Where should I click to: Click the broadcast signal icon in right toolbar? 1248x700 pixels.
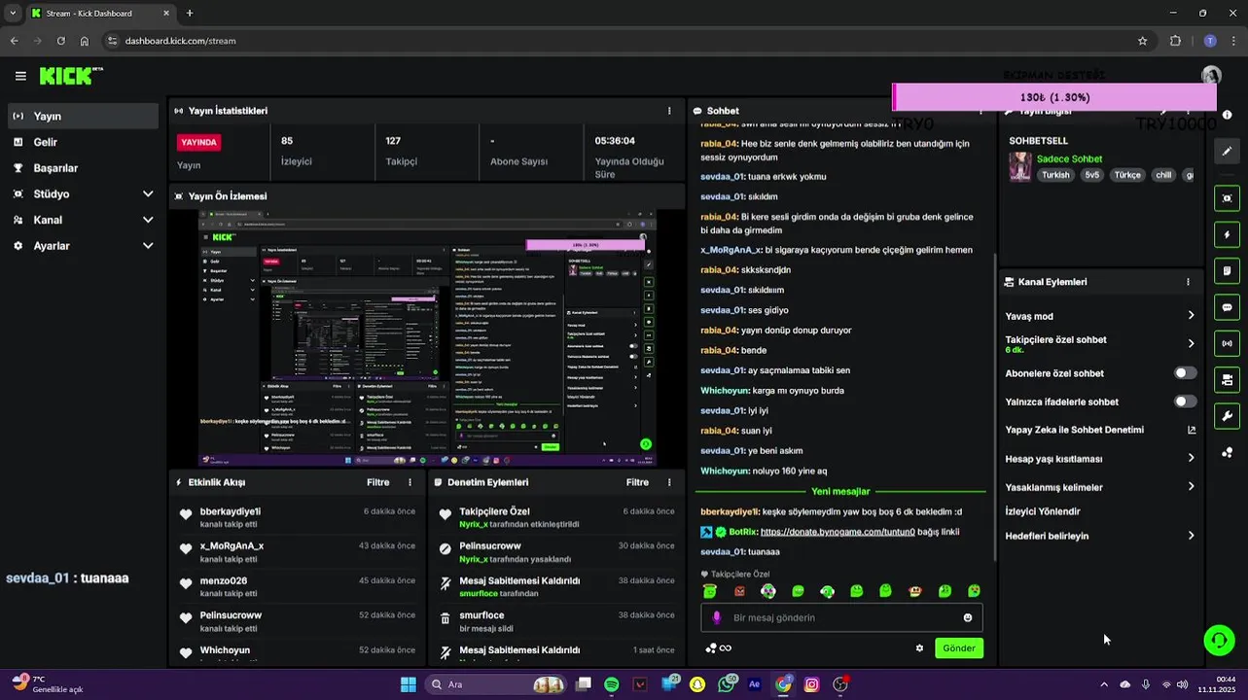[1228, 343]
